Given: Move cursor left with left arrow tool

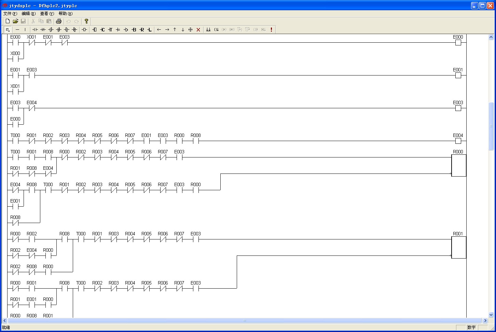Looking at the screenshot, I should (x=159, y=30).
